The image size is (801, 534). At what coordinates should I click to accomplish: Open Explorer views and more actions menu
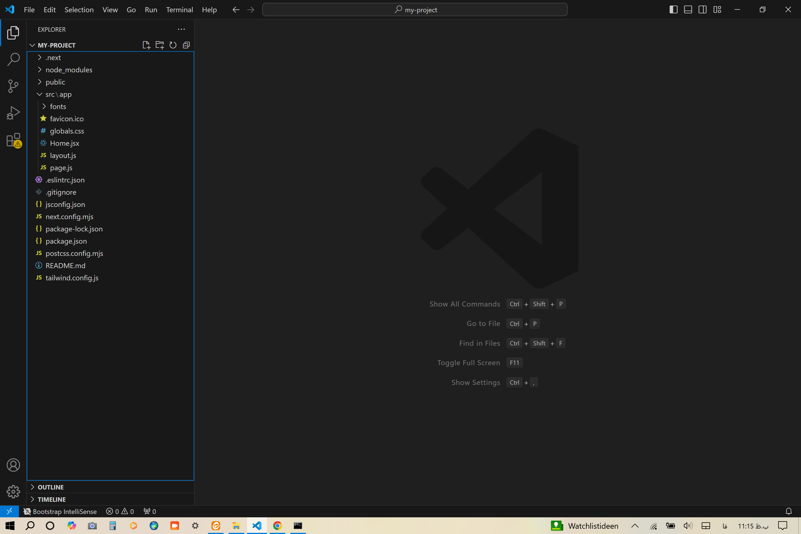pos(182,29)
